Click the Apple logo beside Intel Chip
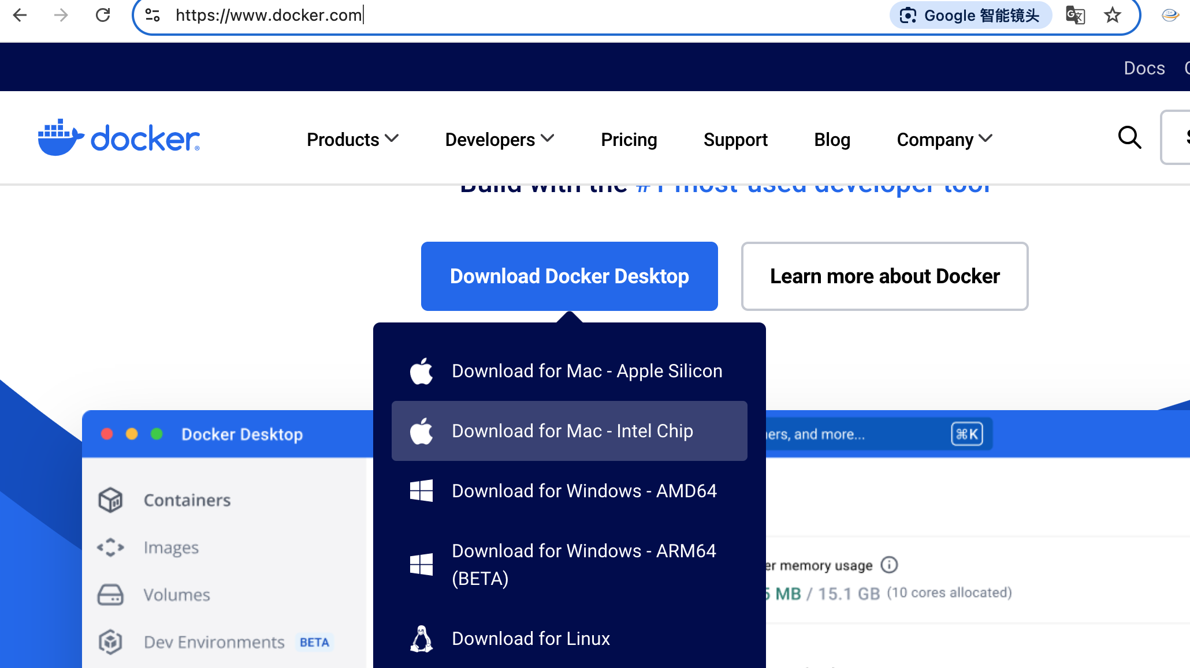The width and height of the screenshot is (1190, 668). [421, 431]
